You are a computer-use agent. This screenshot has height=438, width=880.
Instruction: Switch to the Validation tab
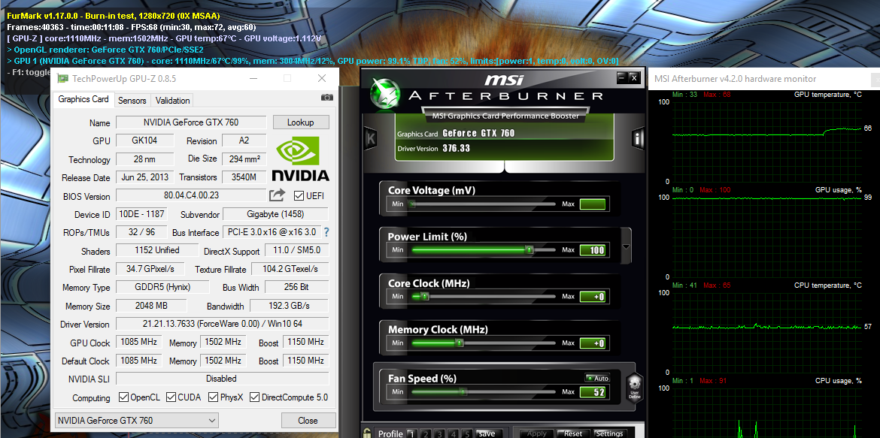pos(172,101)
